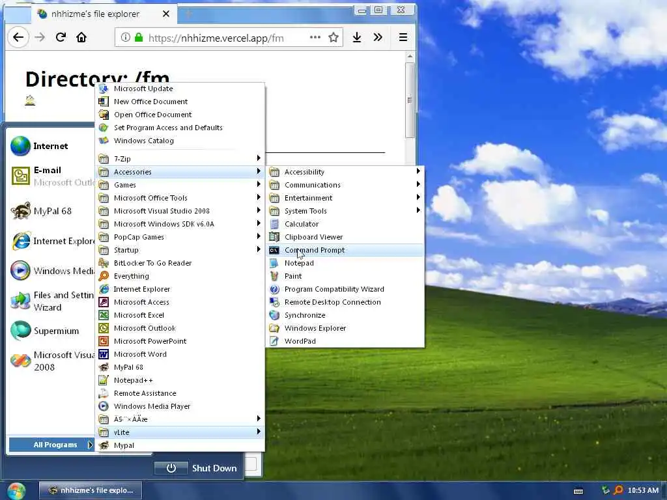Open WordPad in the Accessories list
The image size is (667, 500).
(x=345, y=341)
